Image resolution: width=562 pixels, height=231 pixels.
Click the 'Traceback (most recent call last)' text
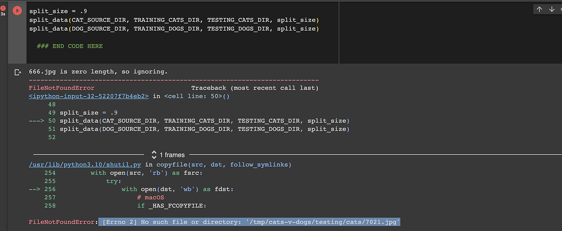click(255, 88)
